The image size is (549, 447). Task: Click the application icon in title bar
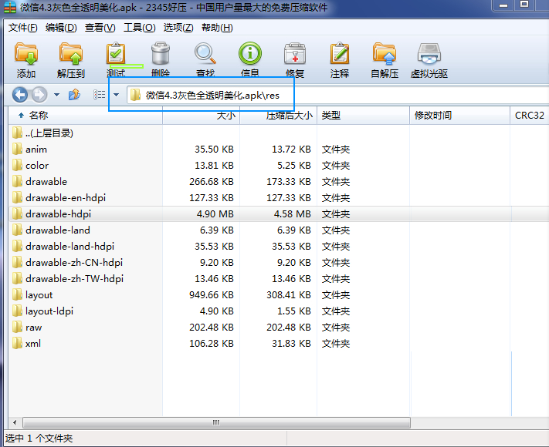tap(9, 7)
